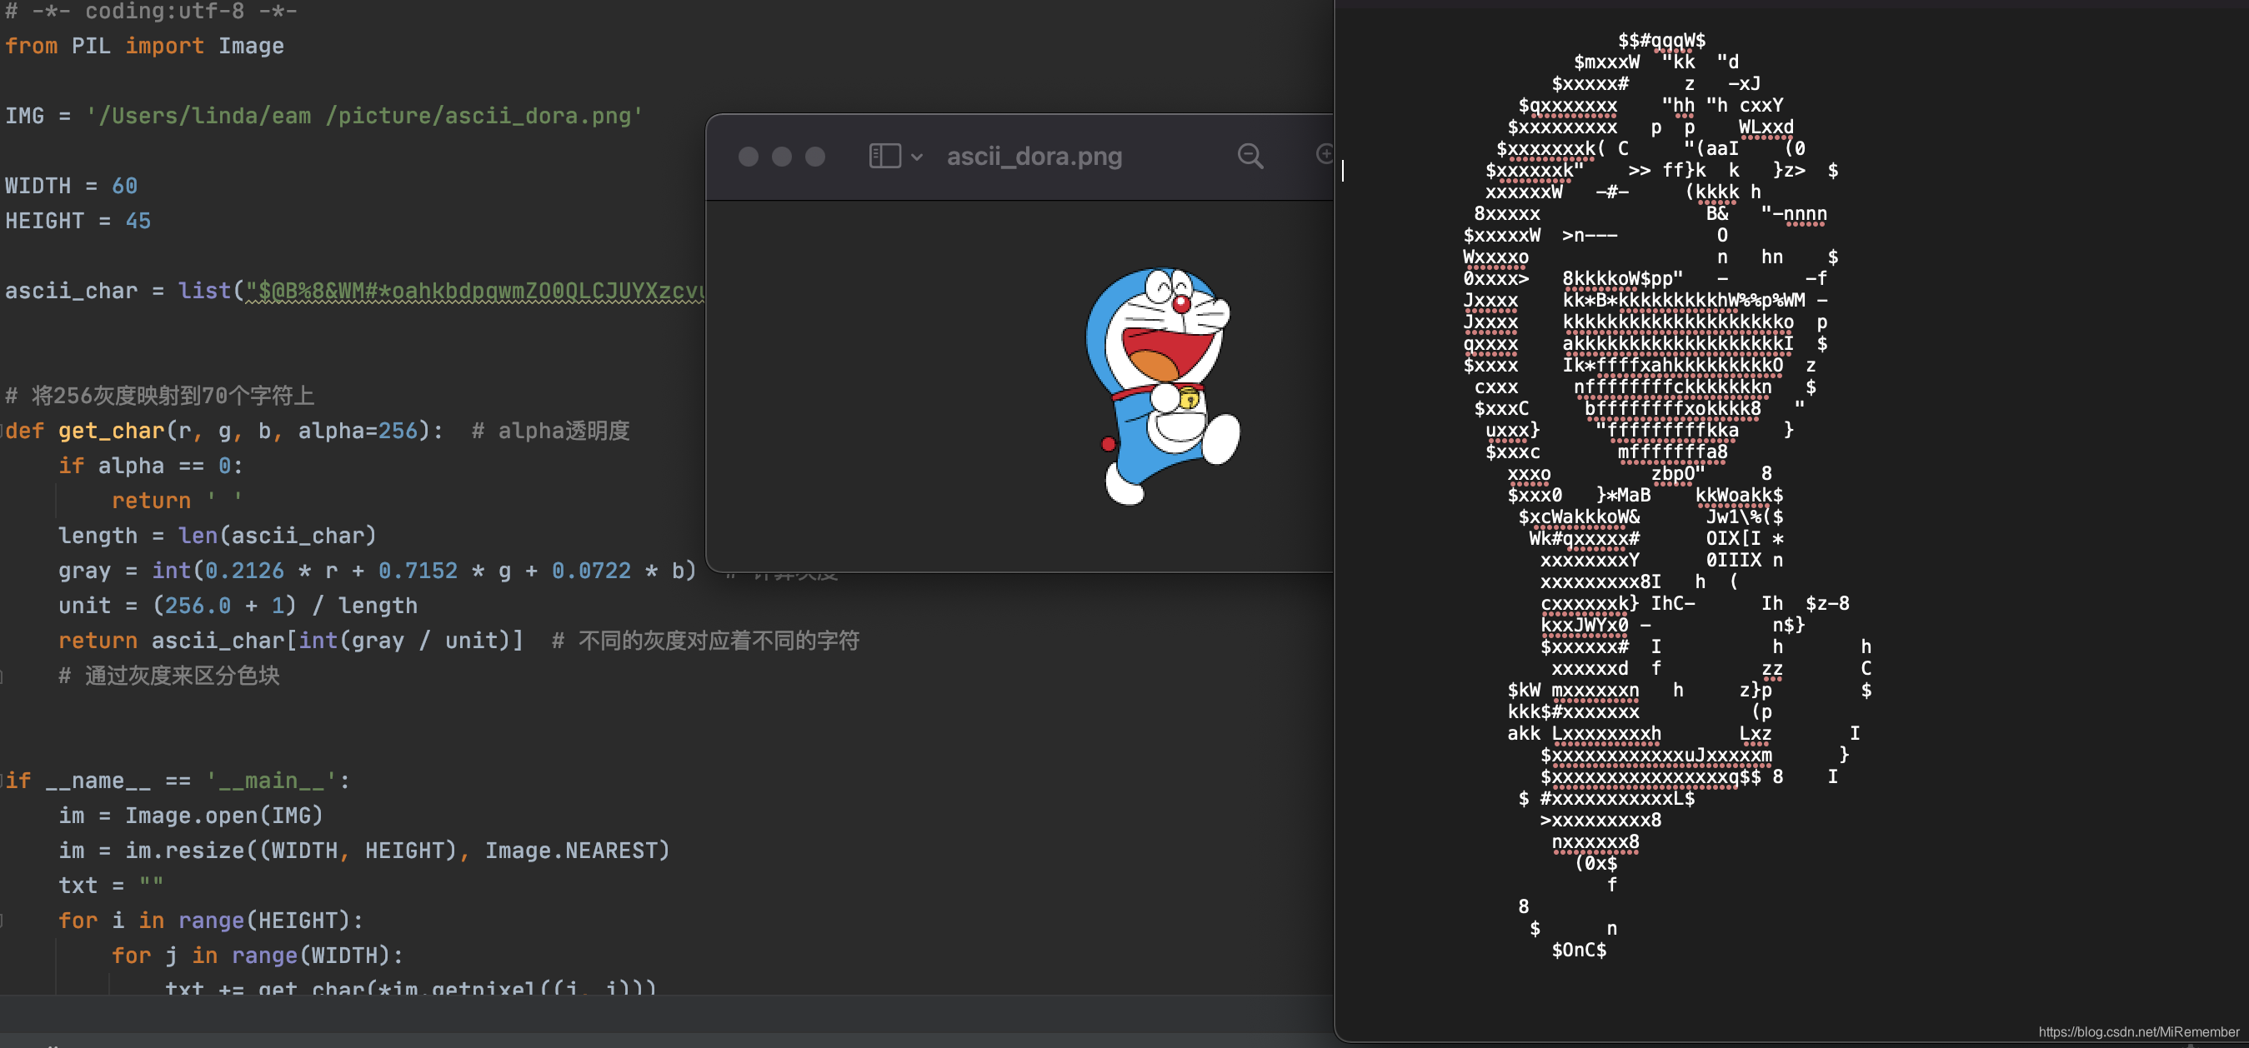Click the ascii_dora.png window title

(1034, 156)
